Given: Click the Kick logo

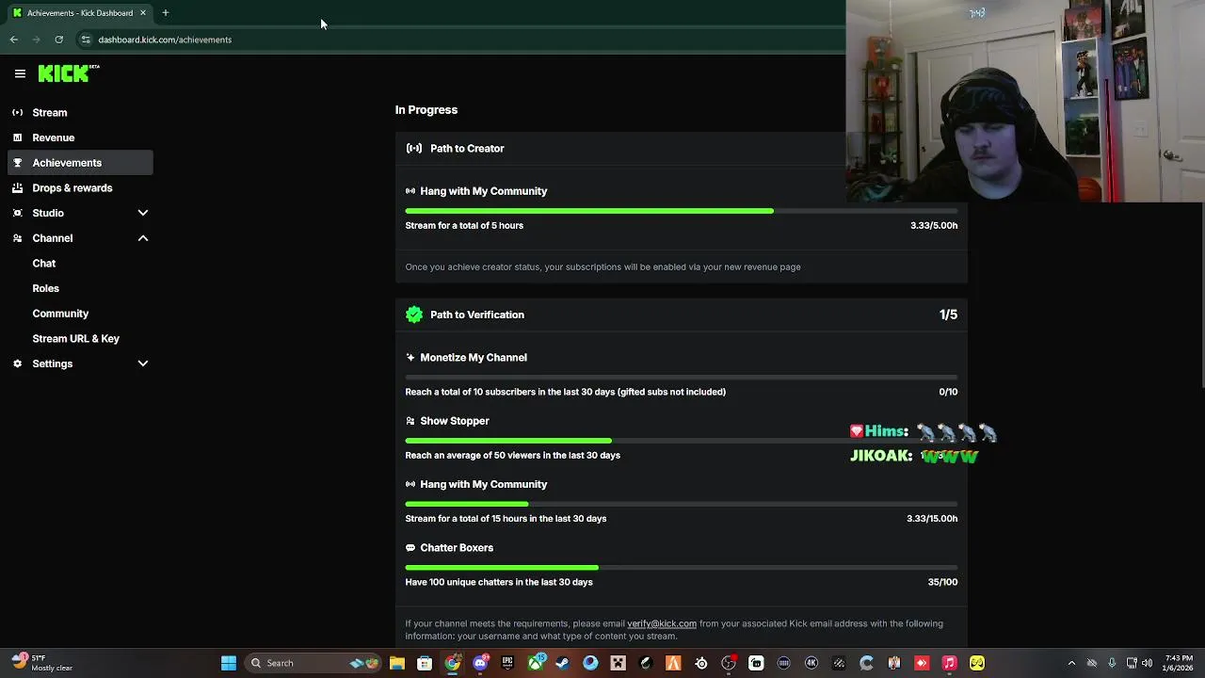Looking at the screenshot, I should 69,73.
